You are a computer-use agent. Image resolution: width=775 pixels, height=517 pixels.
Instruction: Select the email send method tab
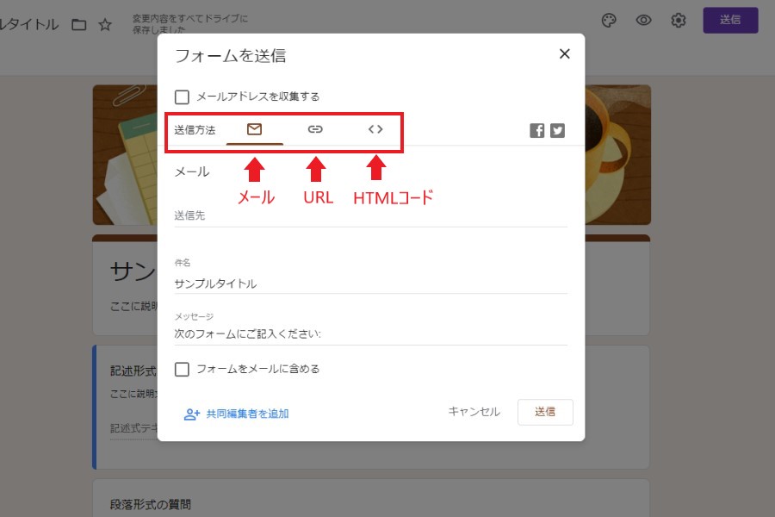(254, 129)
